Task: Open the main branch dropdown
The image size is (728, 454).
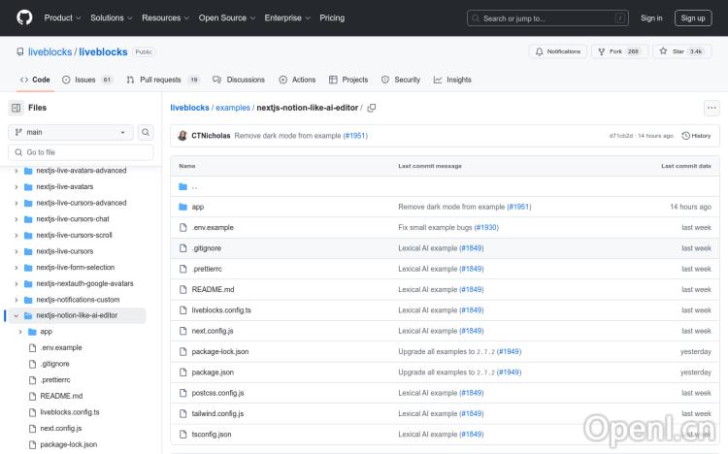Action: [71, 132]
